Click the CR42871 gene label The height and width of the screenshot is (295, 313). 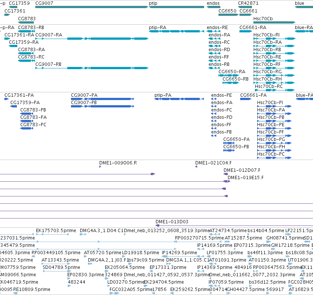tap(248, 3)
